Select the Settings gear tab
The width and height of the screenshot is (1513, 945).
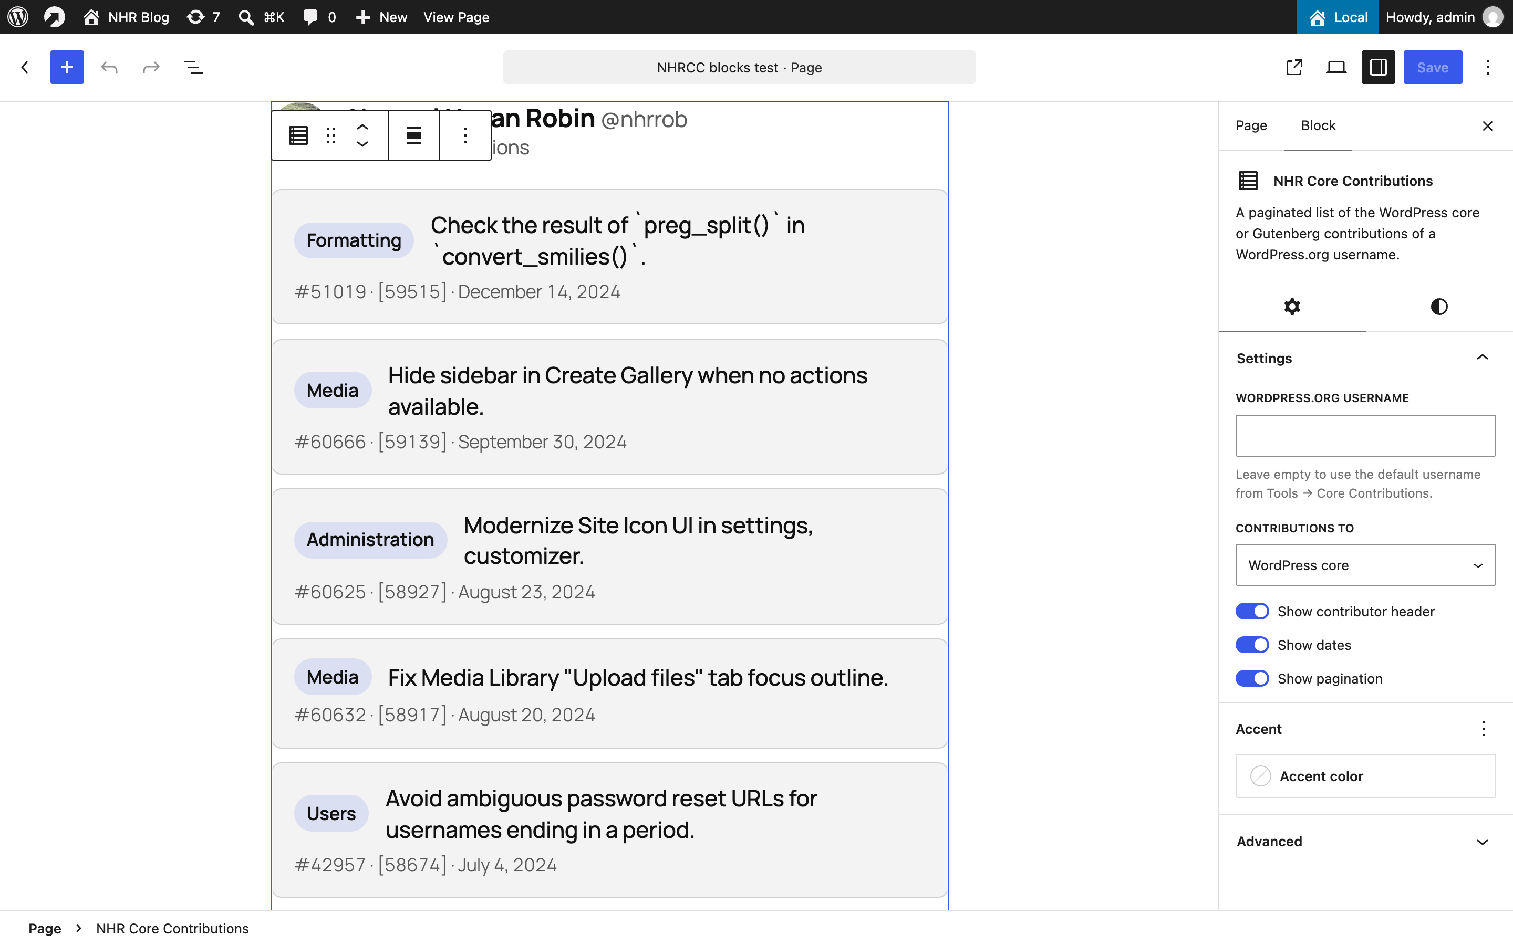coord(1292,306)
